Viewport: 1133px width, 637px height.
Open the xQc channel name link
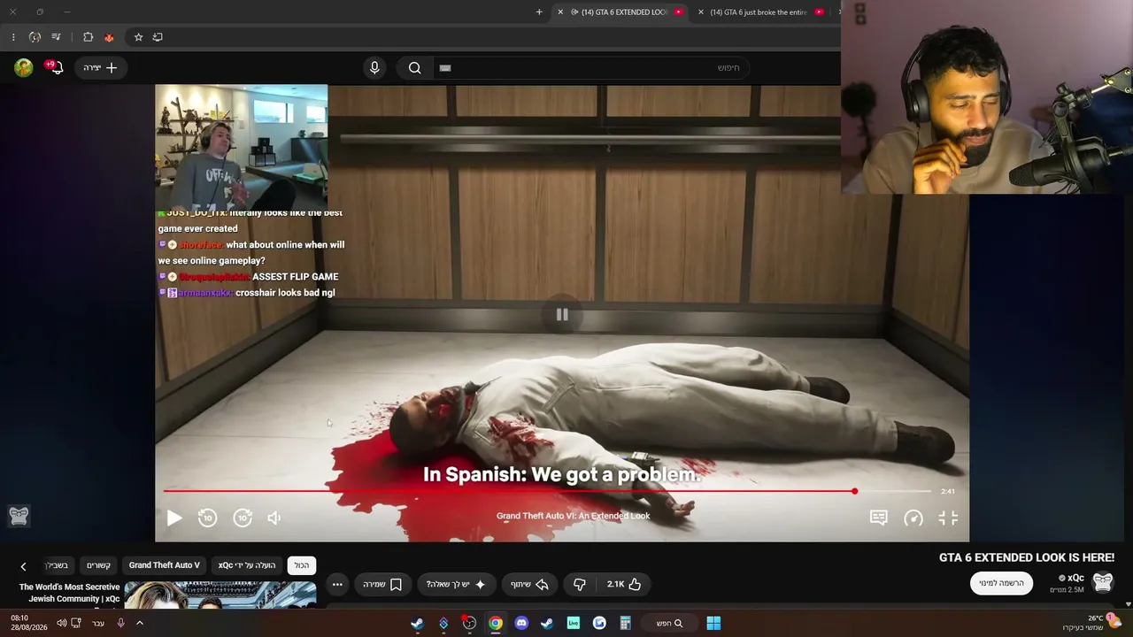(1075, 578)
